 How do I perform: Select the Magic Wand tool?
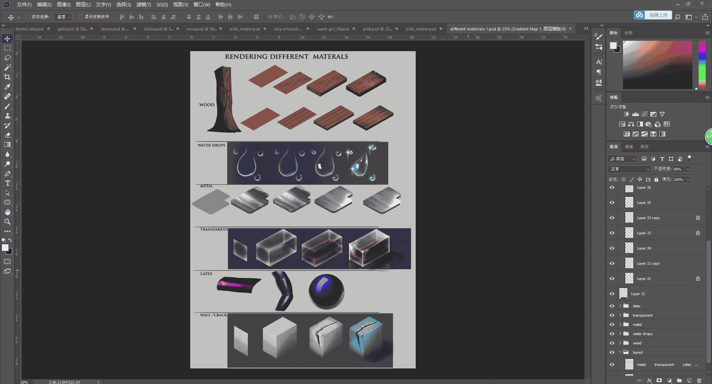(7, 67)
